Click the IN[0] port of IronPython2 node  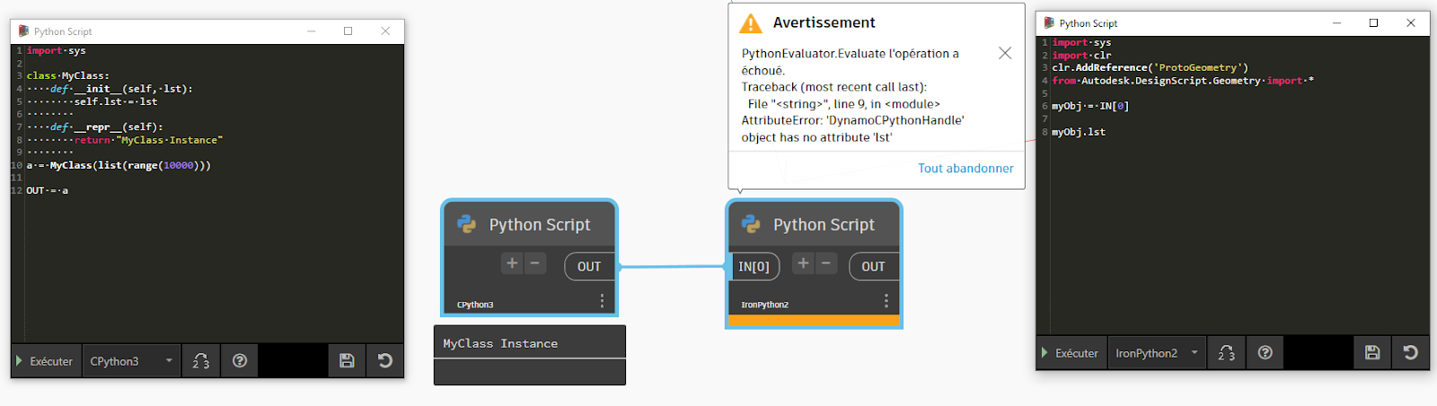pyautogui.click(x=754, y=267)
